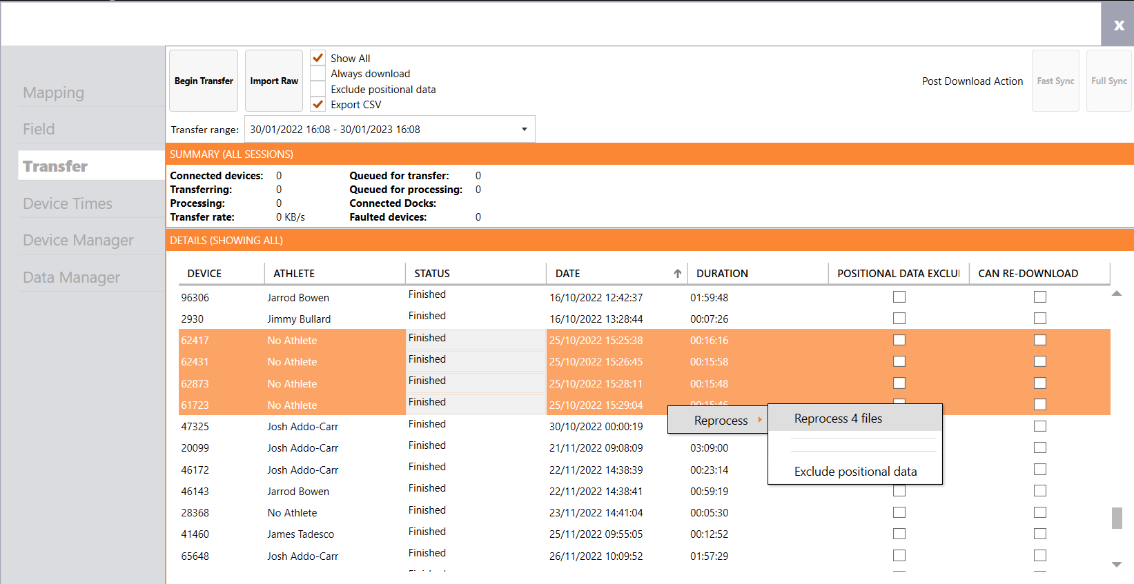The width and height of the screenshot is (1134, 584).
Task: Select Reprocess 4 files menu option
Action: (838, 419)
